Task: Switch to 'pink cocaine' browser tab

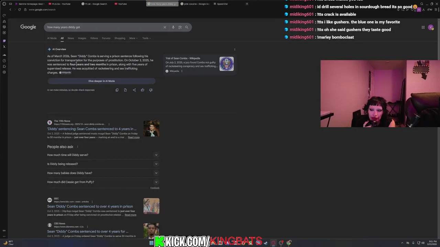Action: click(x=195, y=4)
